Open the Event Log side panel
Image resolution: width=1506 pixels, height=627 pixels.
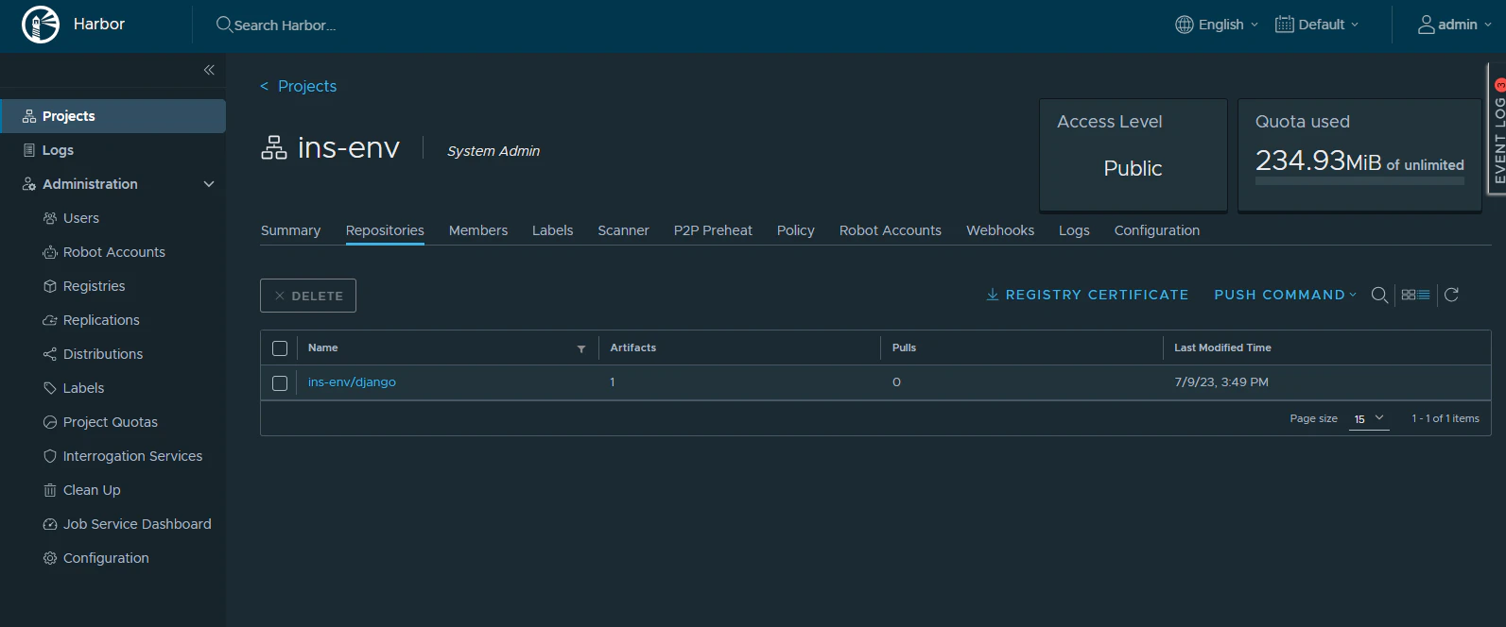point(1497,129)
